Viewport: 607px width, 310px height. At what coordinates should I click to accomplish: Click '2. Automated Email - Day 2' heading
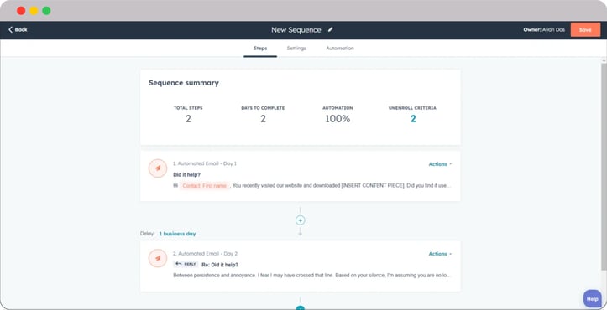tap(205, 254)
